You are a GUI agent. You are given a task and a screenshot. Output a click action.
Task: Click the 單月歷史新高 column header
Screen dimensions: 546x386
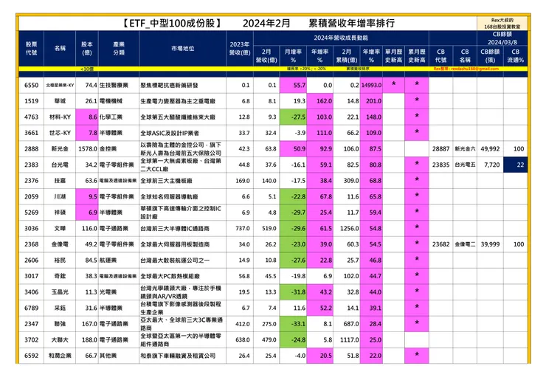(x=393, y=56)
